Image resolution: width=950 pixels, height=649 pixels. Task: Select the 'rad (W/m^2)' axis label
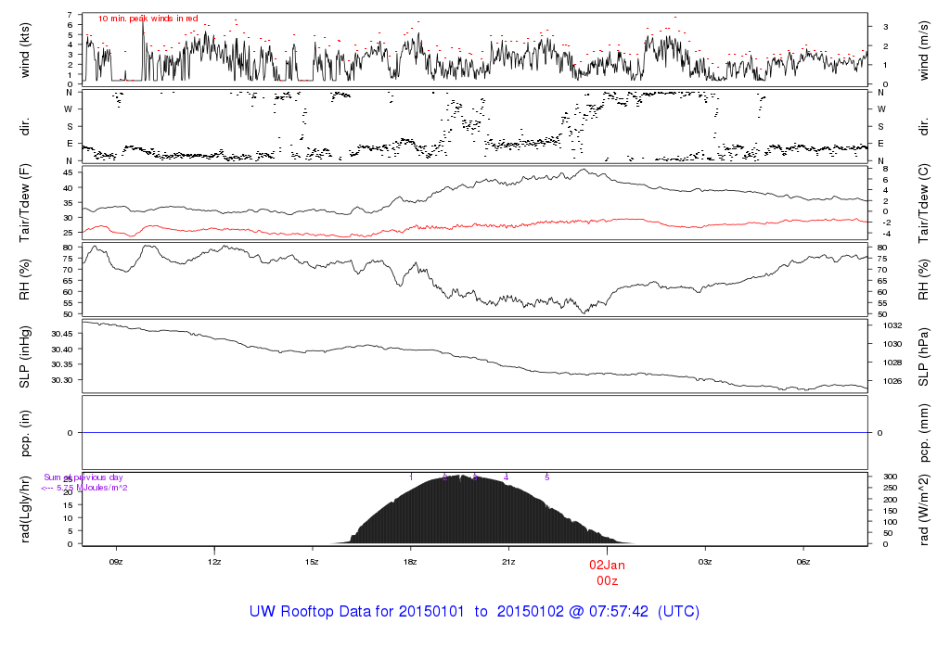tap(923, 510)
